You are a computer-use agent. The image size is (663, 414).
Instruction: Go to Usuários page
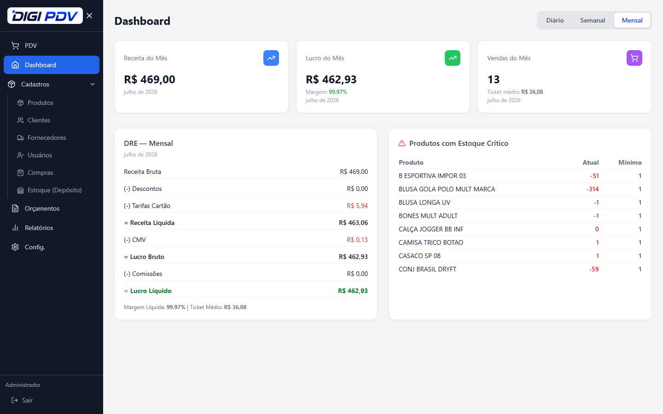[40, 155]
